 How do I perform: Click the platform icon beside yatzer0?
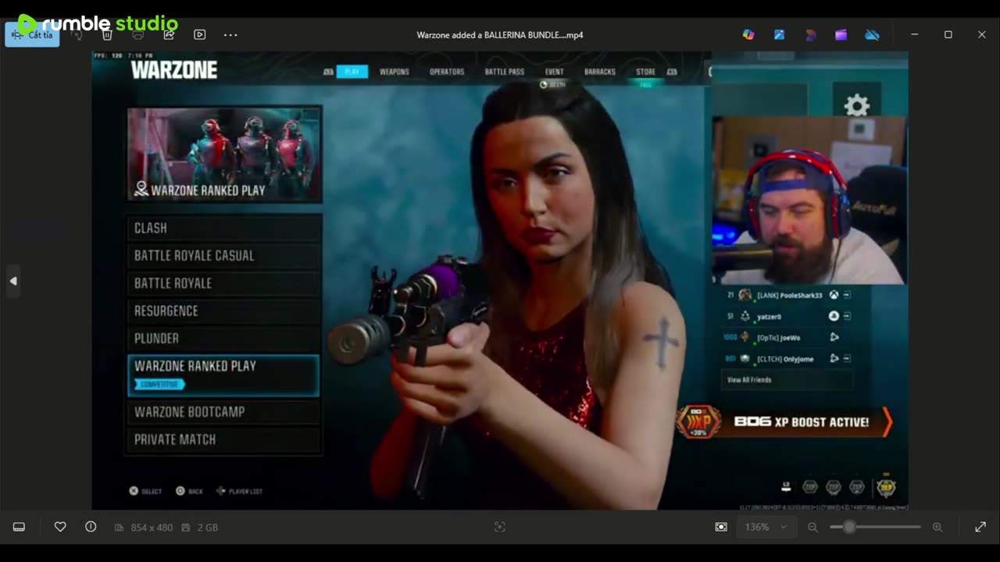tap(834, 316)
